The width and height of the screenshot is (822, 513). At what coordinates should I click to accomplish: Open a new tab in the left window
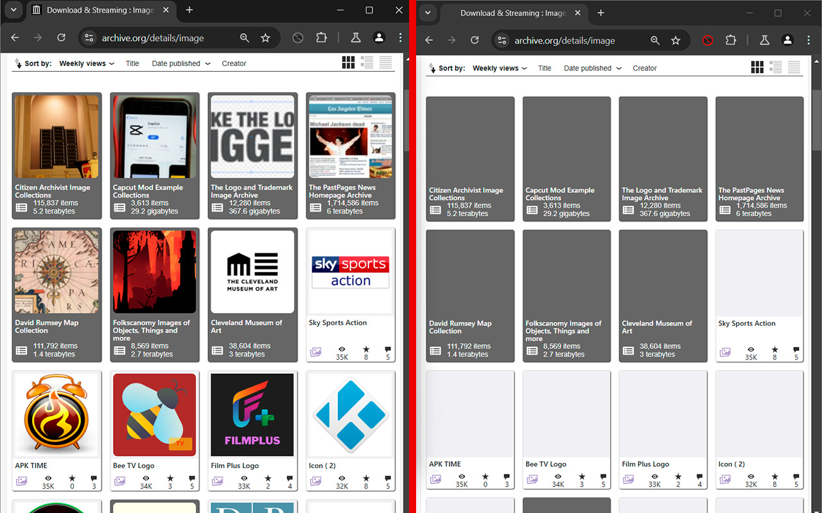(189, 10)
